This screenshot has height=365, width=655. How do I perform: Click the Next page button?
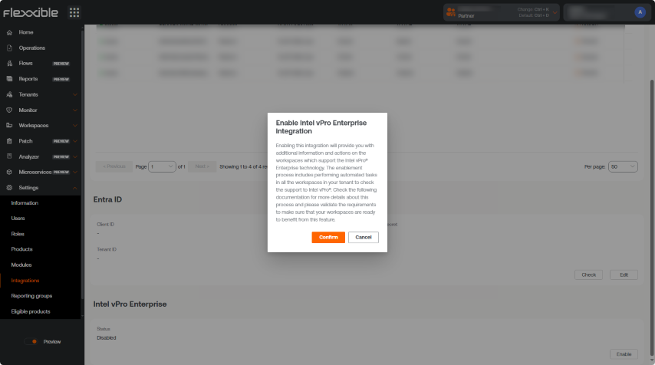tap(202, 166)
